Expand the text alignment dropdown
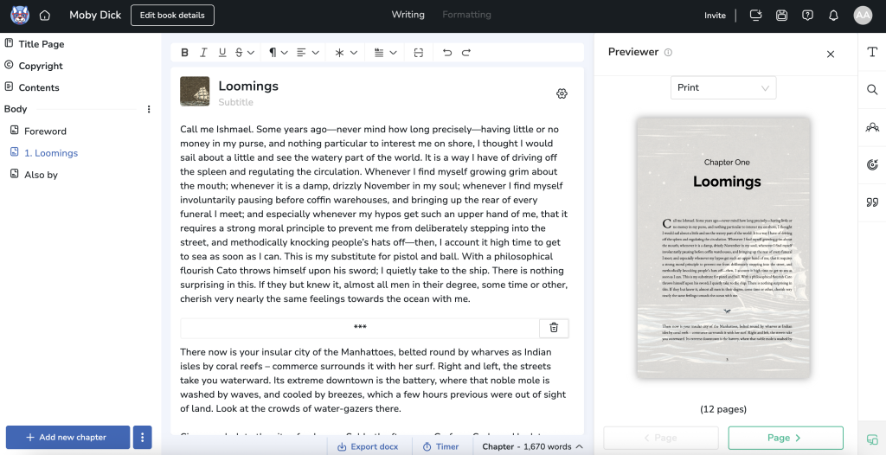Screen dimensions: 886x455 pos(306,53)
